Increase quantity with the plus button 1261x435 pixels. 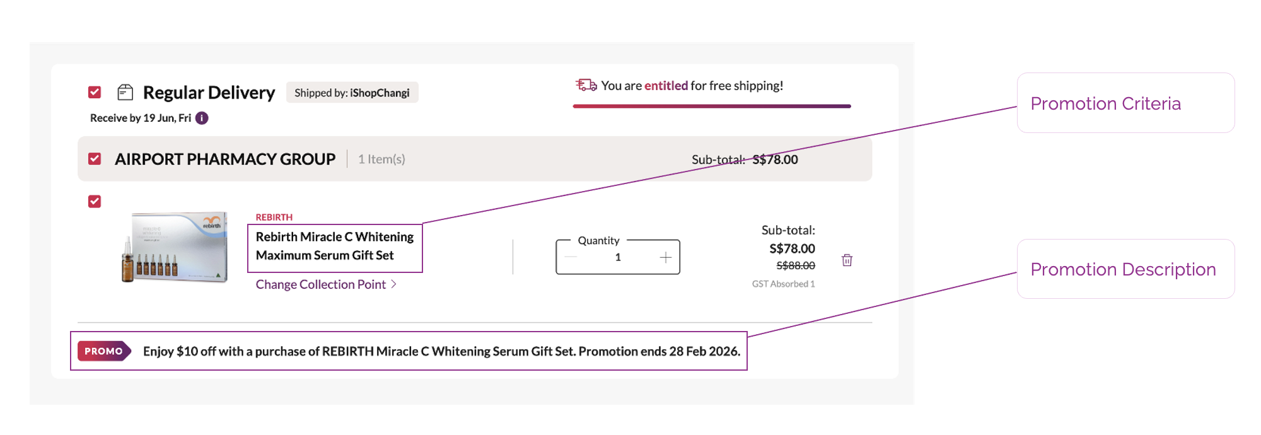point(665,257)
